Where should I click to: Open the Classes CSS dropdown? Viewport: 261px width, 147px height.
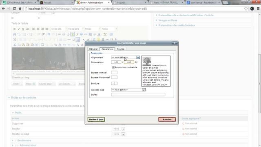coord(128,90)
